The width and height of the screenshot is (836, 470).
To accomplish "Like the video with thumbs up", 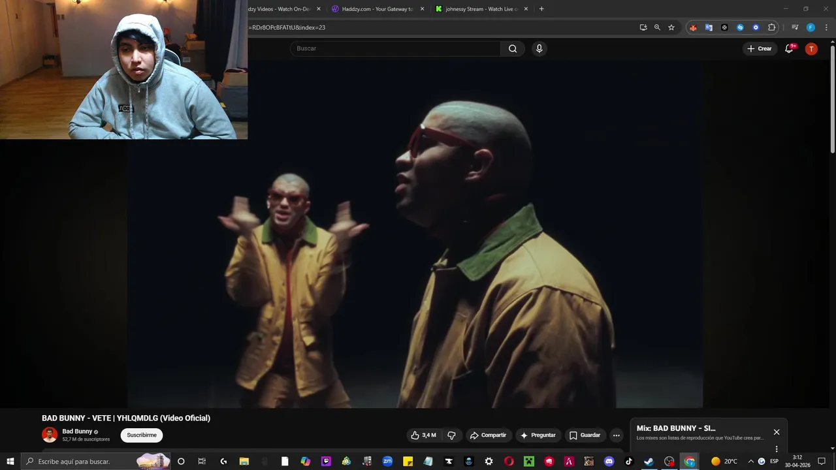I will click(x=423, y=435).
